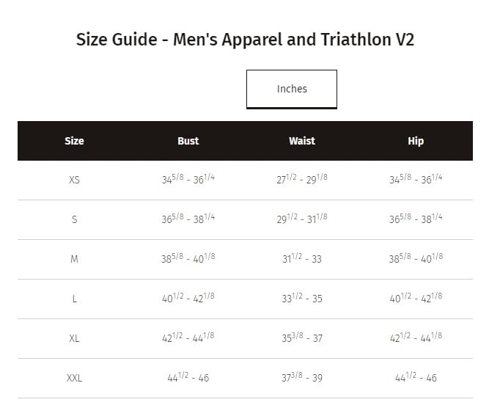The width and height of the screenshot is (489, 405).
Task: Click the Bust column header
Action: (x=188, y=141)
